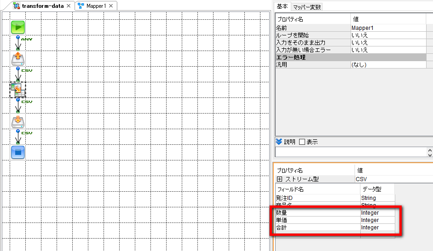
Task: Click the Mapper1 tab icon
Action: (81, 6)
